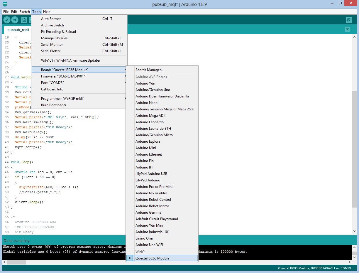The height and width of the screenshot is (273, 359).
Task: Open Manage Libraries
Action: [x=79, y=38]
